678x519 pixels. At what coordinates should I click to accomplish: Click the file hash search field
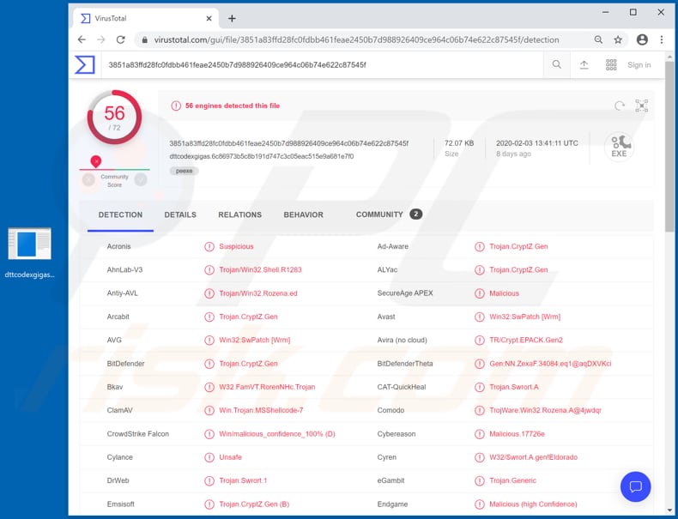tap(322, 65)
